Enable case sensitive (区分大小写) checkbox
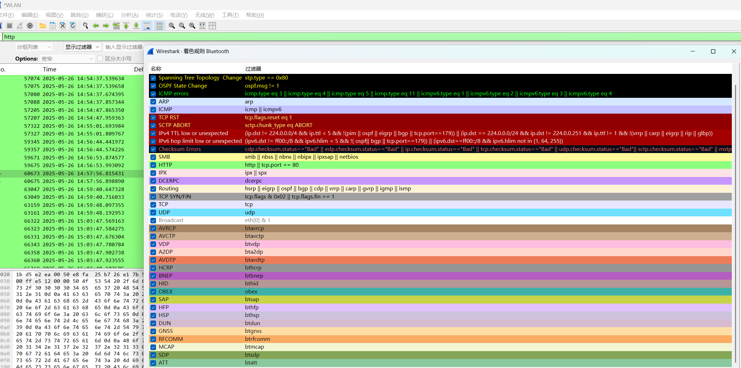 tap(100, 58)
